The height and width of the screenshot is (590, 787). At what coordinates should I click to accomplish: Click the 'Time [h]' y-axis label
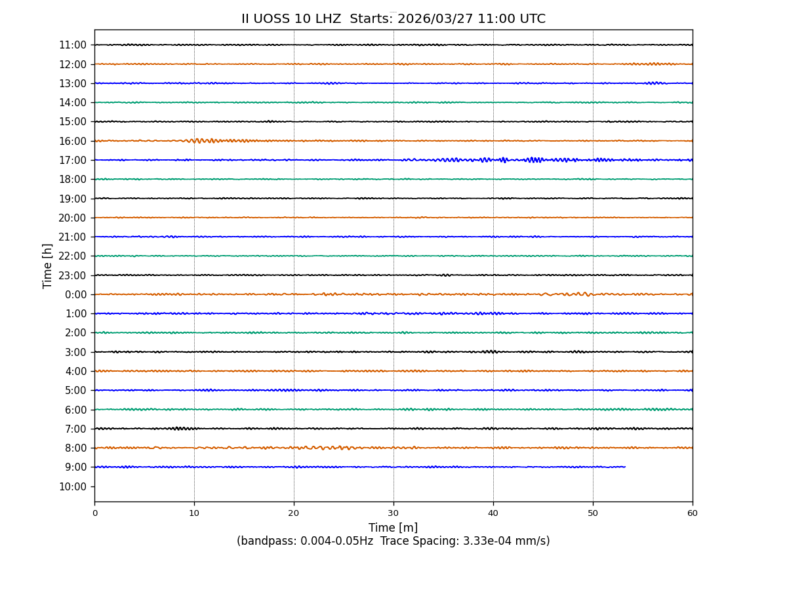(x=48, y=265)
